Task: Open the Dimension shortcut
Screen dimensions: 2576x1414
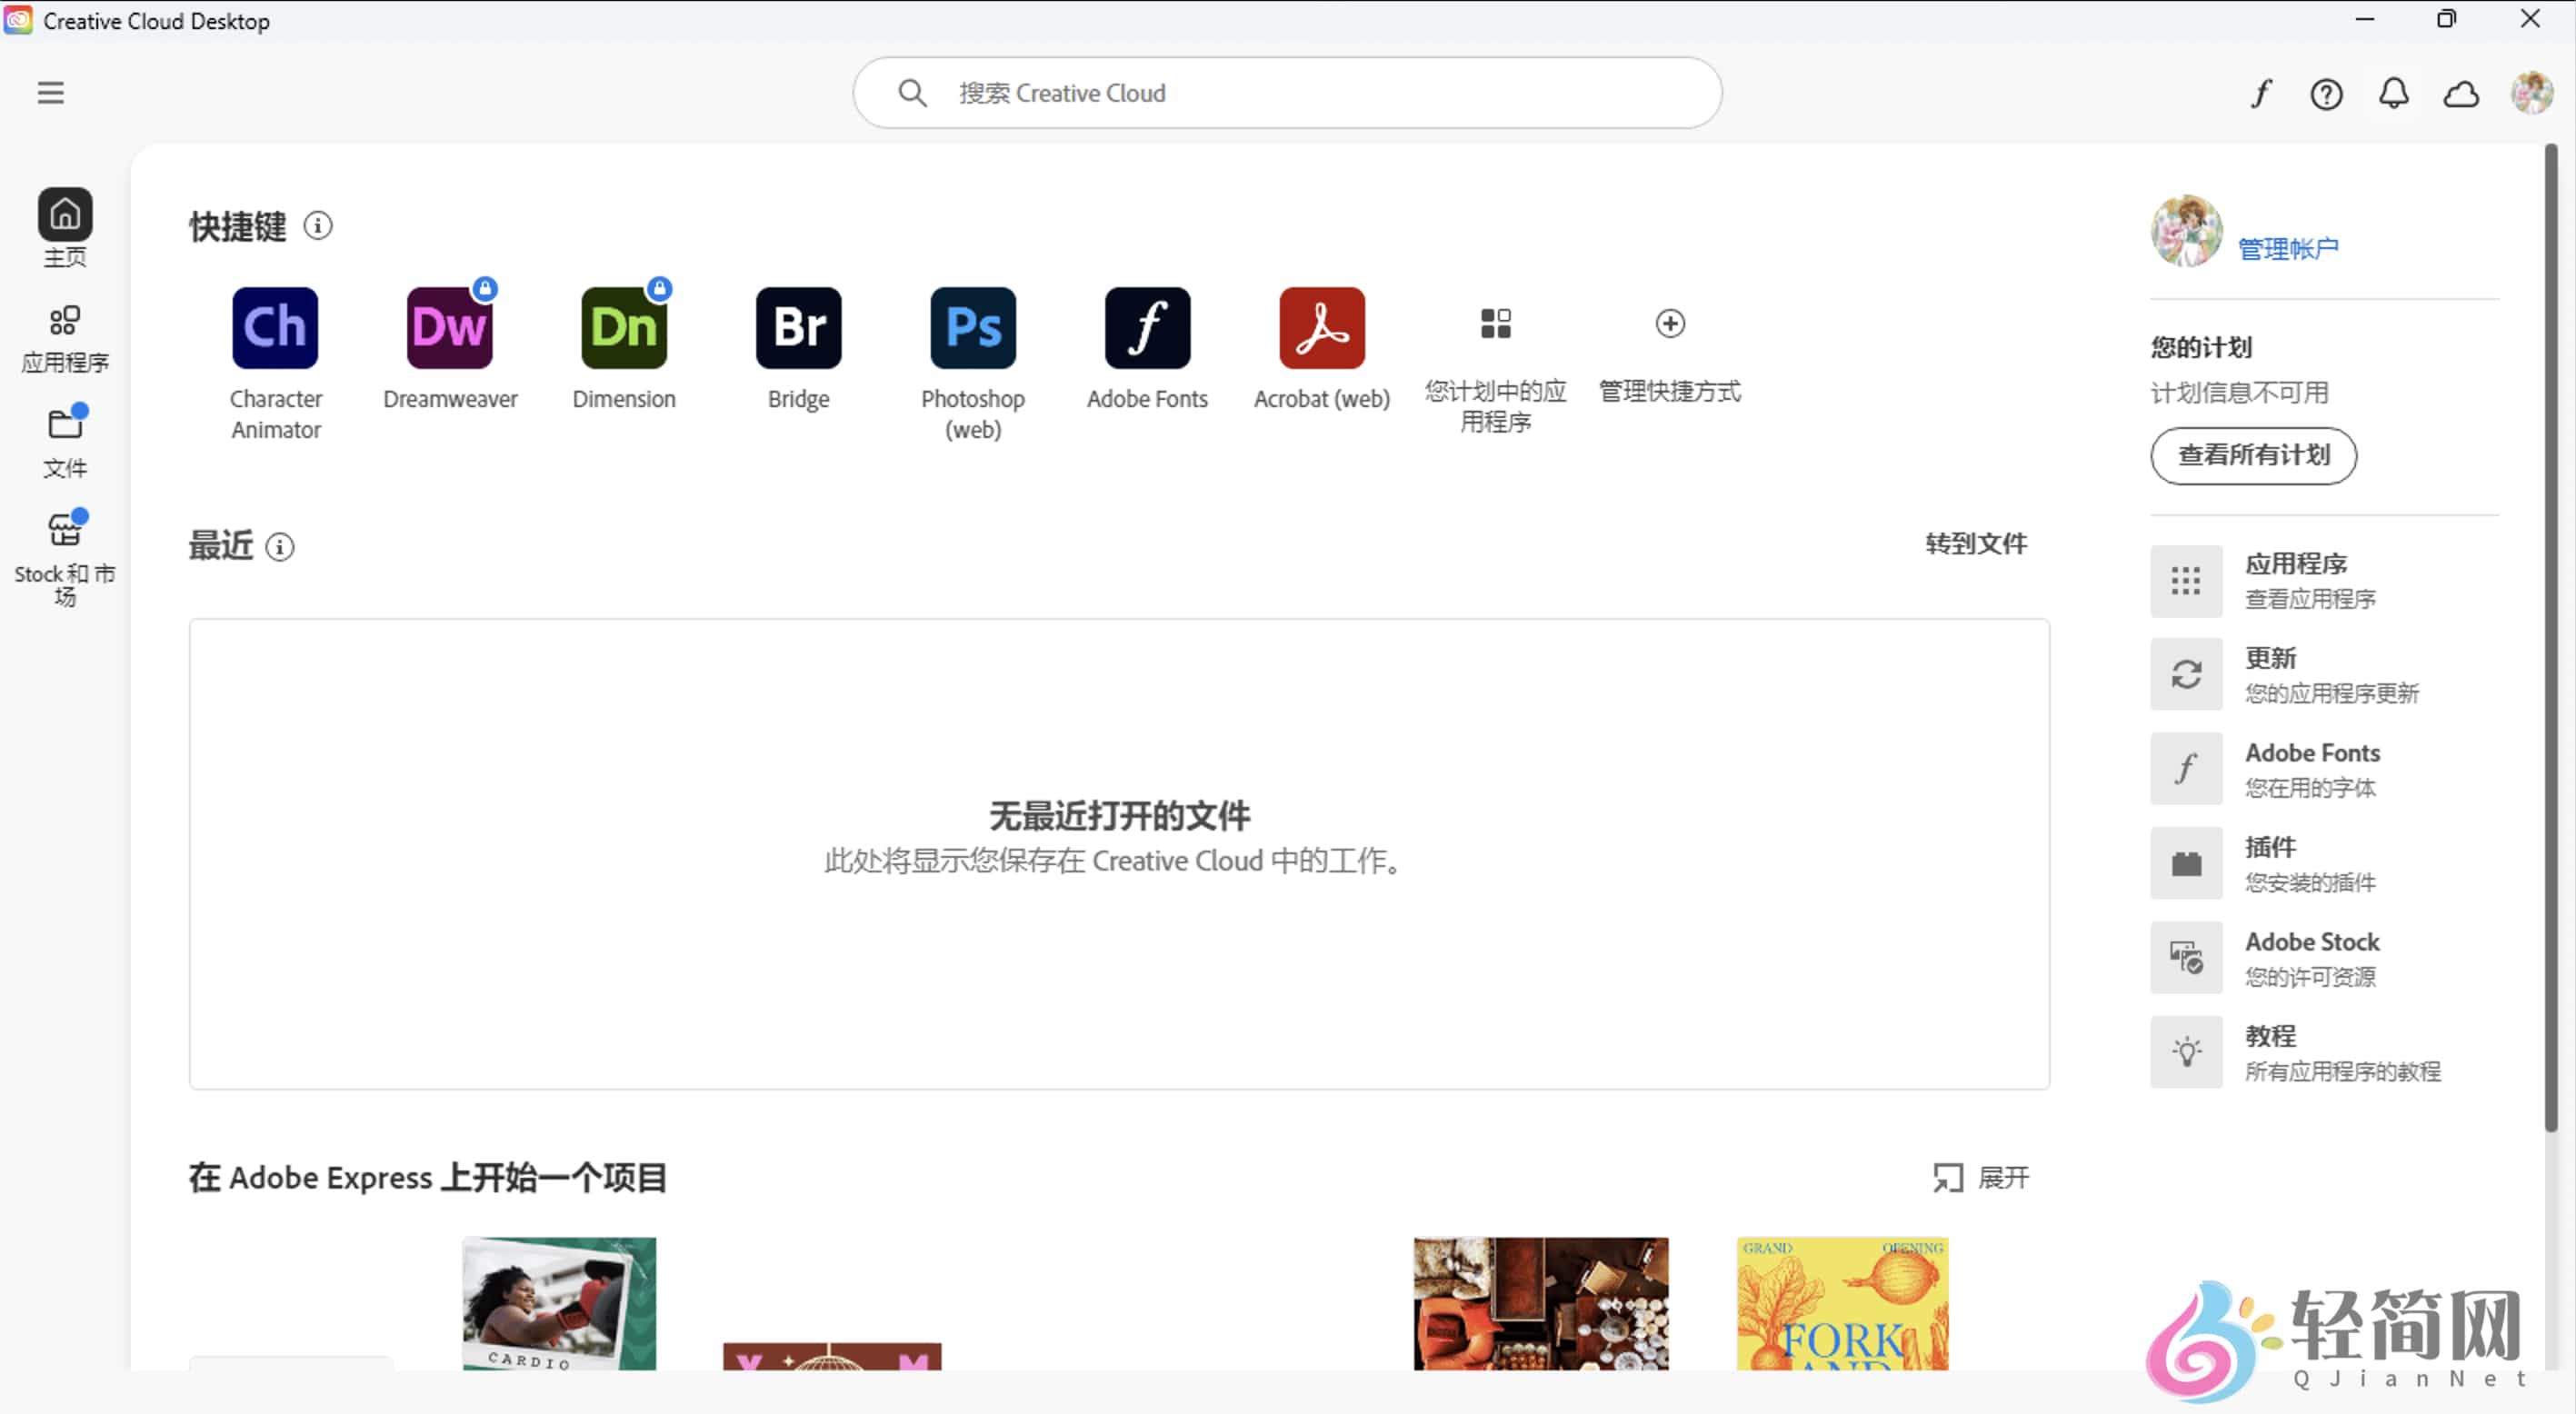Action: (x=623, y=328)
